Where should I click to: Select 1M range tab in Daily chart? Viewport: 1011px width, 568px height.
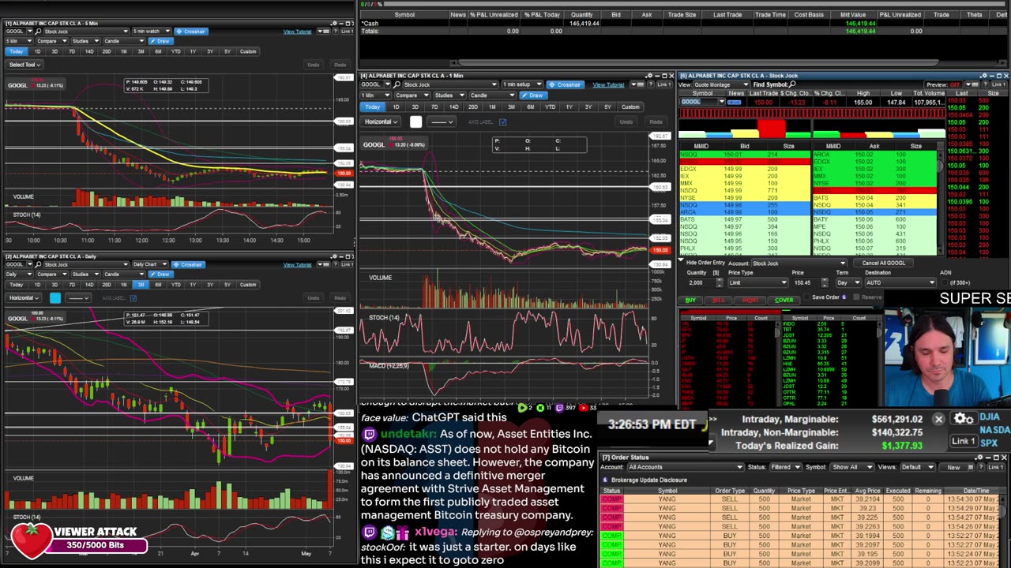tap(123, 285)
